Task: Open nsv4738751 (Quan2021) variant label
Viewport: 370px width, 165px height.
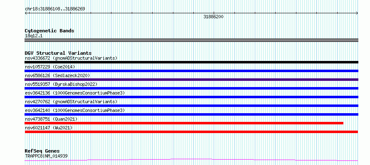Action: pyautogui.click(x=51, y=119)
